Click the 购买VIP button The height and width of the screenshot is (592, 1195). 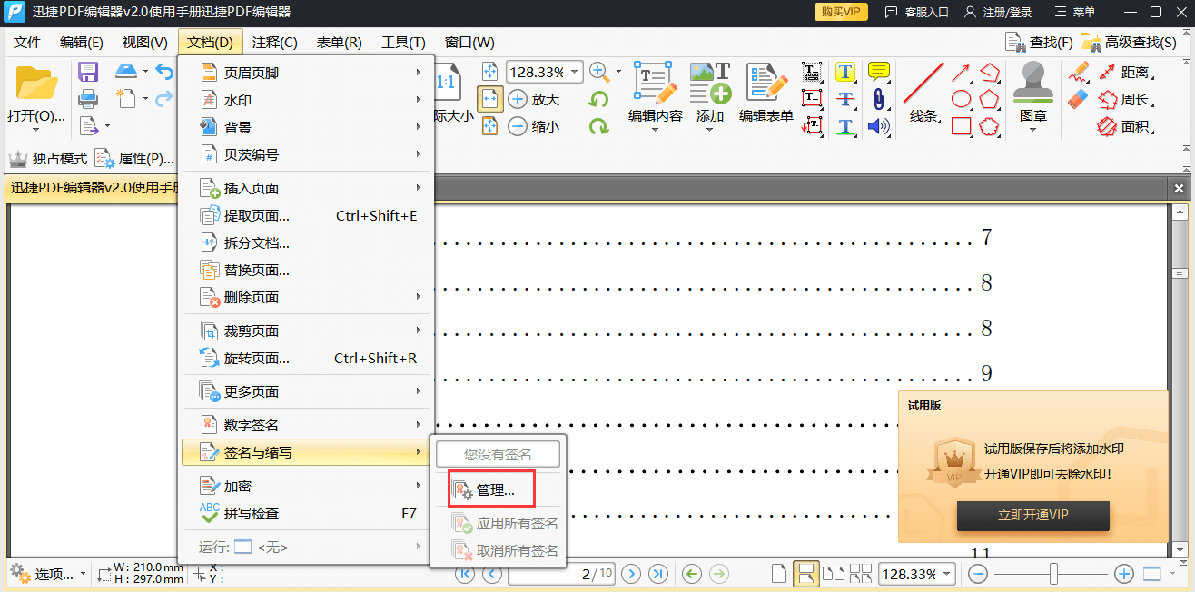coord(841,12)
